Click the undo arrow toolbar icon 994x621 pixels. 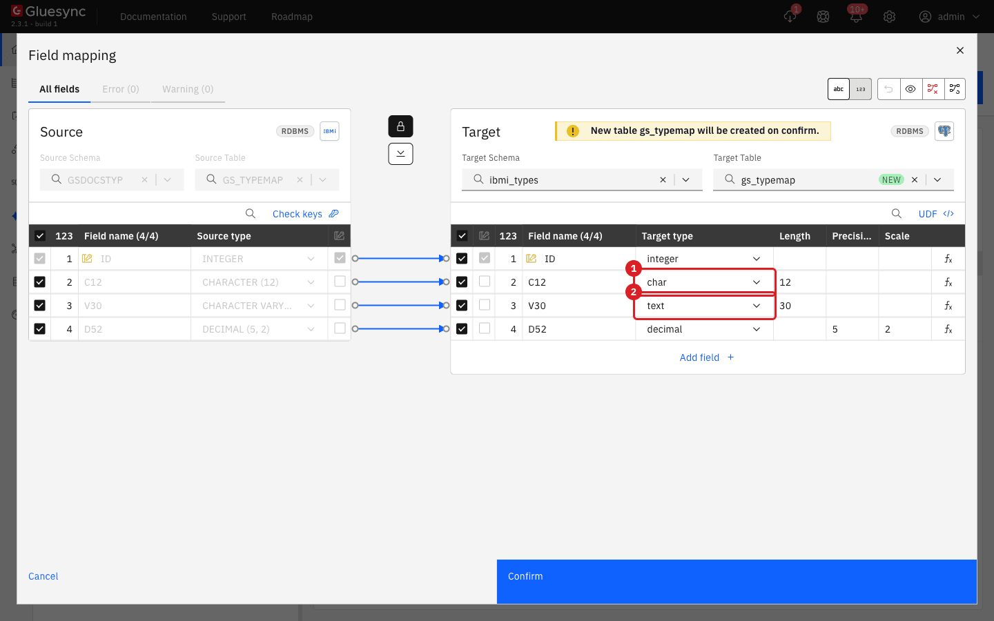point(888,89)
